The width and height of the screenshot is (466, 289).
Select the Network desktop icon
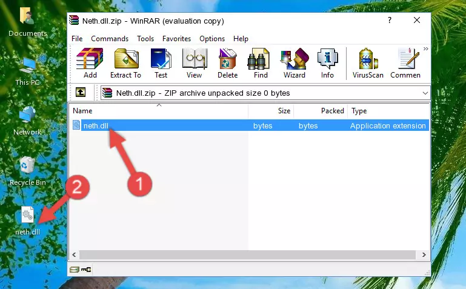[27, 121]
